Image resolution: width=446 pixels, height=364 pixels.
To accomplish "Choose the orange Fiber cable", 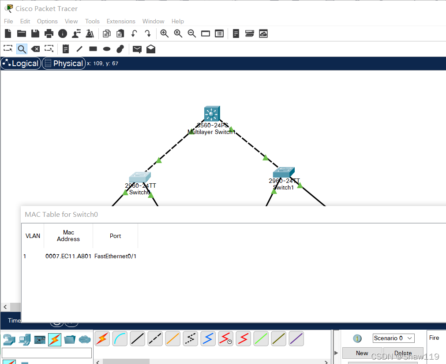I will tap(172, 339).
